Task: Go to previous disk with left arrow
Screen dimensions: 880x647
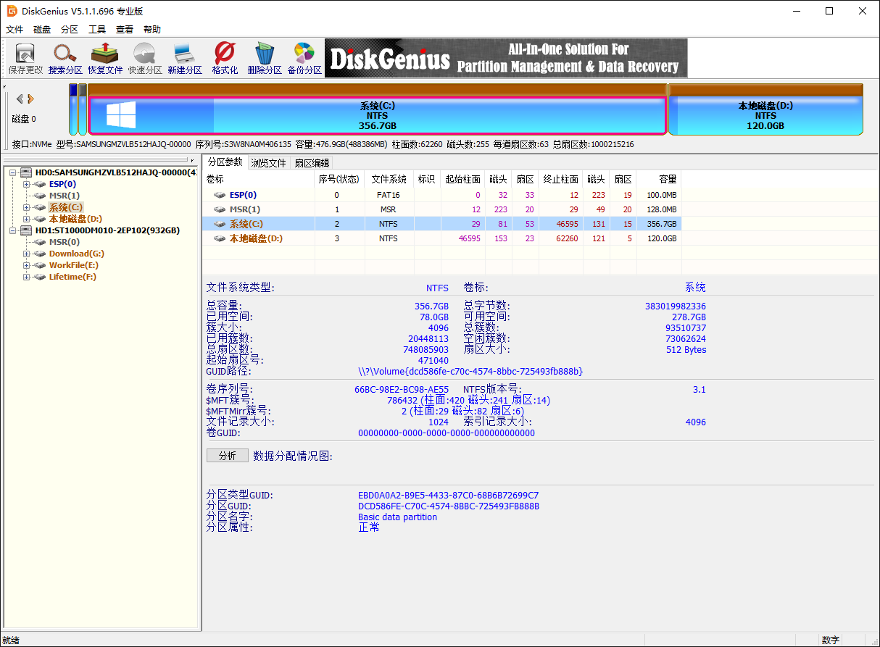Action: click(20, 99)
